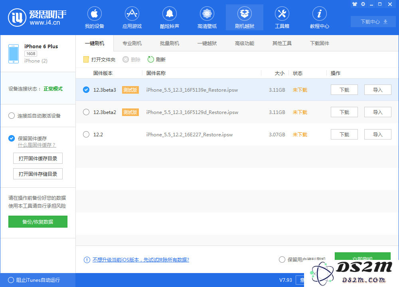This screenshot has height=287, width=399.
Task: Click the 打开文件夹 folder icon
Action: [x=86, y=59]
